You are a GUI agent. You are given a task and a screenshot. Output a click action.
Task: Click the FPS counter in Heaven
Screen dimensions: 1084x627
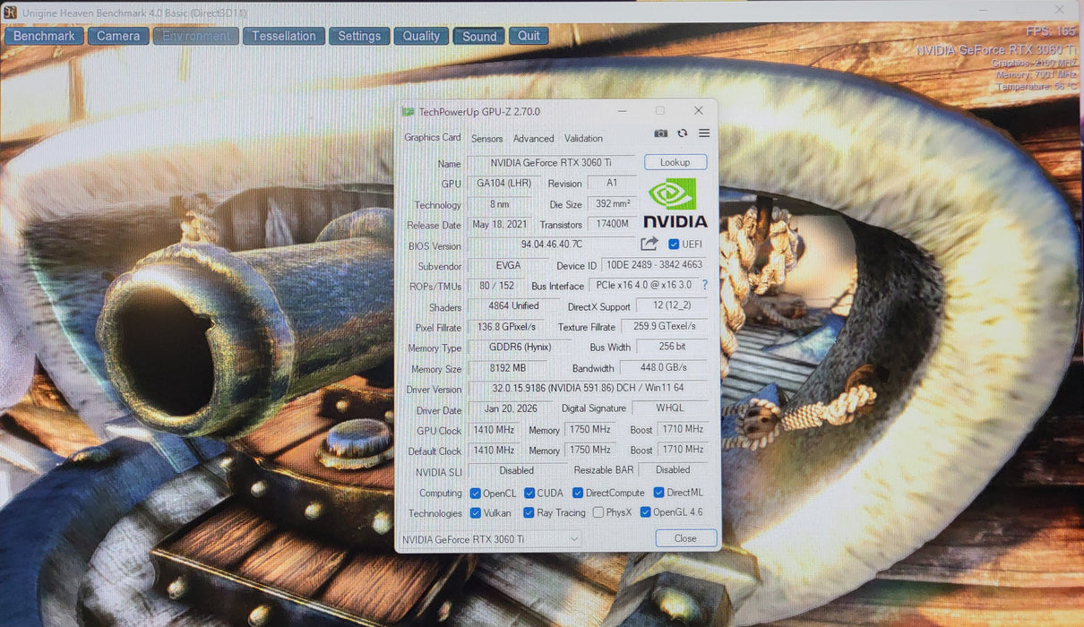tap(1051, 32)
